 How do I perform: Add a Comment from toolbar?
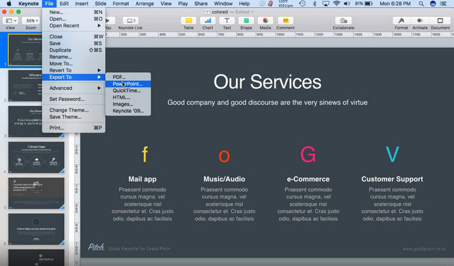pos(286,21)
